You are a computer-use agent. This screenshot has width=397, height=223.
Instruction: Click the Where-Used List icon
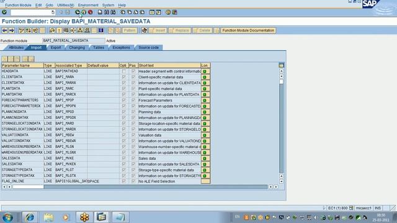pyautogui.click(x=73, y=30)
